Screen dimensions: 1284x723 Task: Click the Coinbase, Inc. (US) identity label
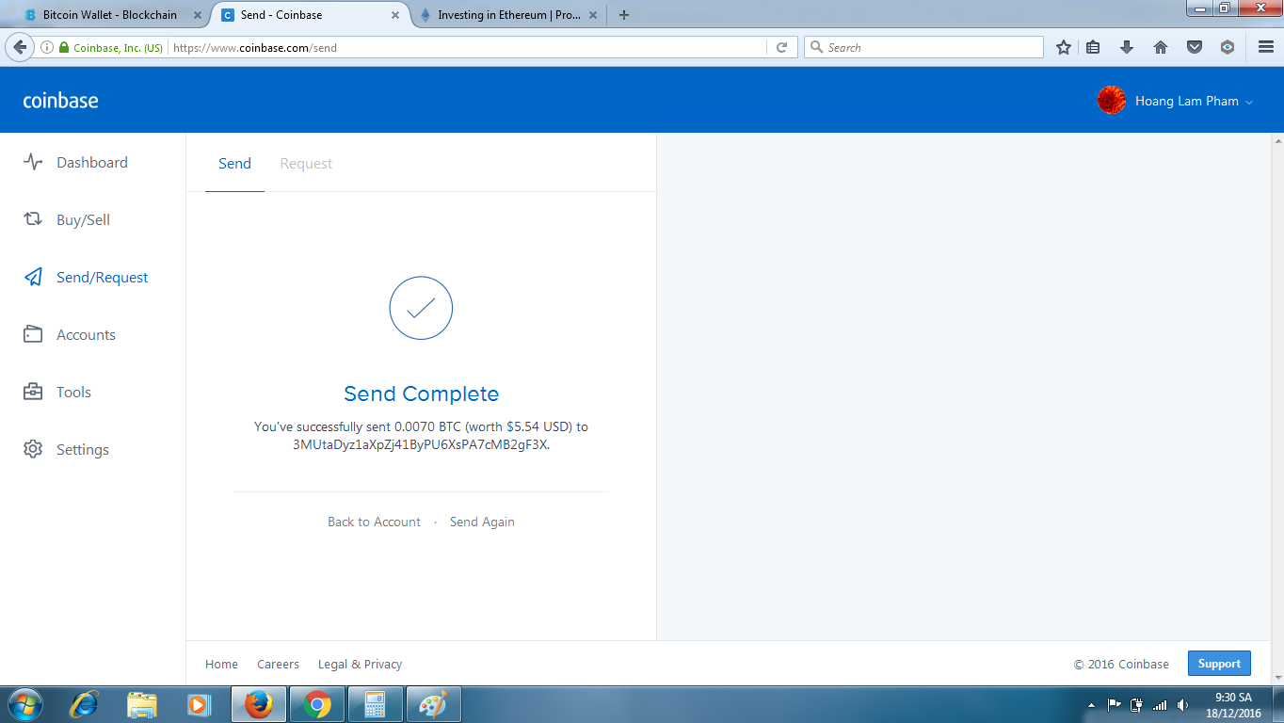click(x=118, y=47)
